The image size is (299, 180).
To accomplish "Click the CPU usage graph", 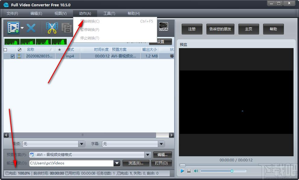I will 36,42.
